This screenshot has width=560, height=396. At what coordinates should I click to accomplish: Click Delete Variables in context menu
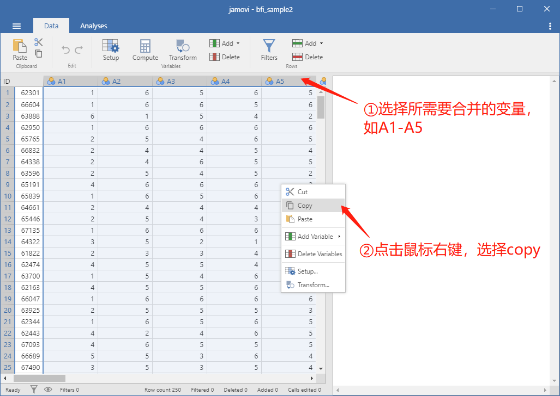(313, 254)
